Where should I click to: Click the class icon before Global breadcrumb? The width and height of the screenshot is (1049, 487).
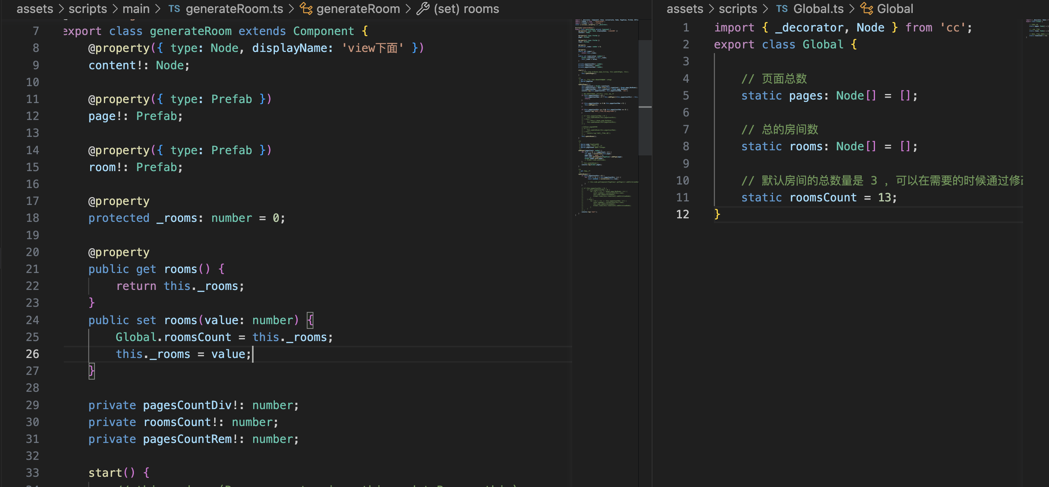pos(866,9)
